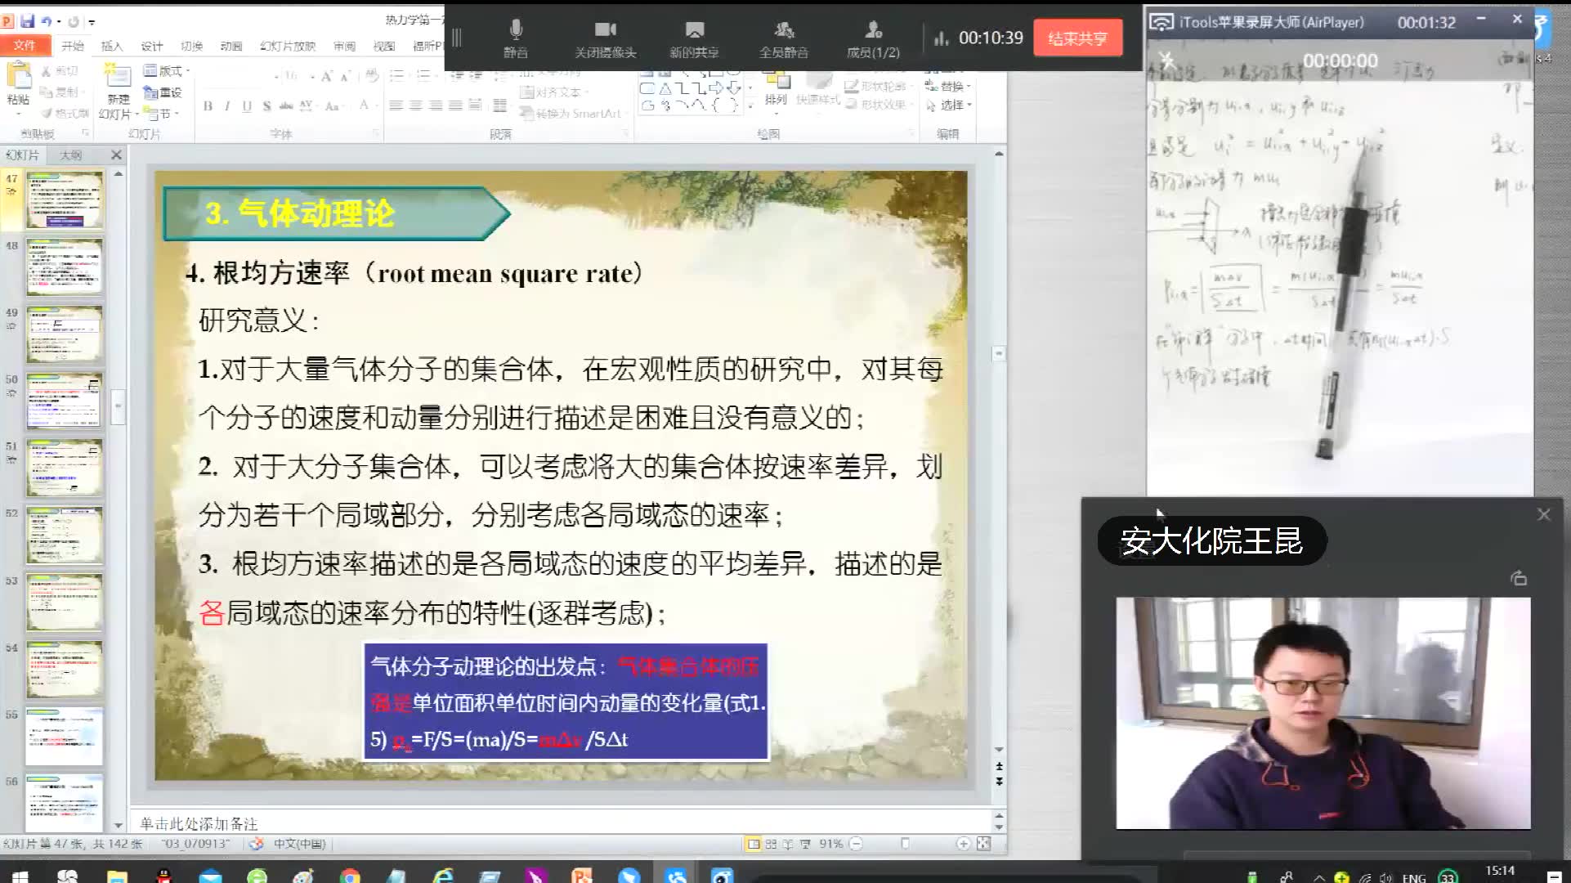Select slide 50 thumbnail

(x=64, y=401)
